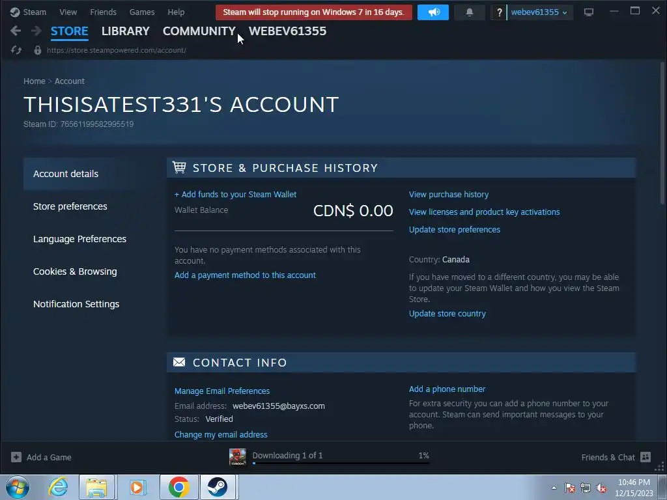Reload the page with the refresh icon

[x=16, y=50]
